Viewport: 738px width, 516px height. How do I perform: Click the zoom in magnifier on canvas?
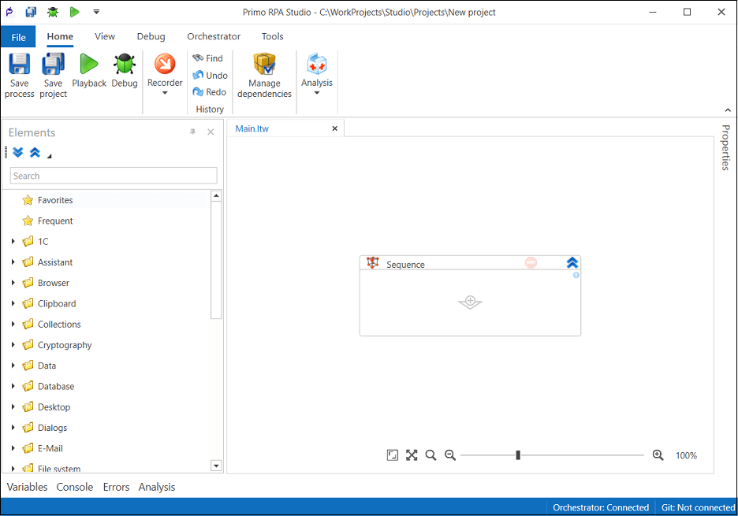click(658, 455)
